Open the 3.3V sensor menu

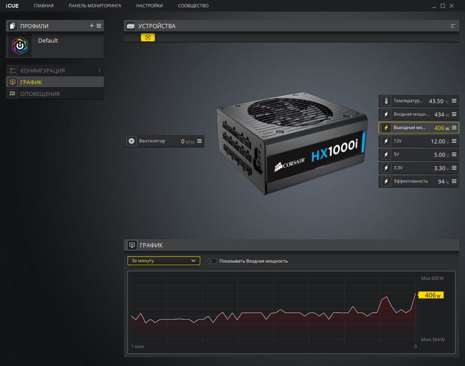(454, 168)
